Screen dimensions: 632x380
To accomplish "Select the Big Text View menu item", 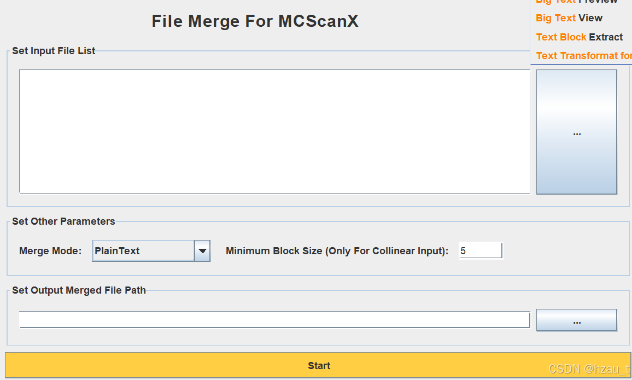I will (569, 18).
